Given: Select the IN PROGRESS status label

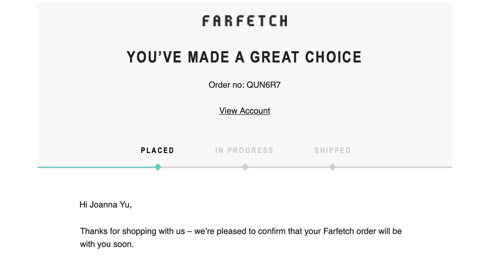Looking at the screenshot, I should (245, 150).
